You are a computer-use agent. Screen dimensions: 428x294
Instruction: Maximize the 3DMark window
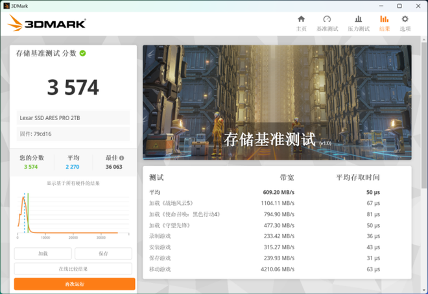tap(399, 6)
